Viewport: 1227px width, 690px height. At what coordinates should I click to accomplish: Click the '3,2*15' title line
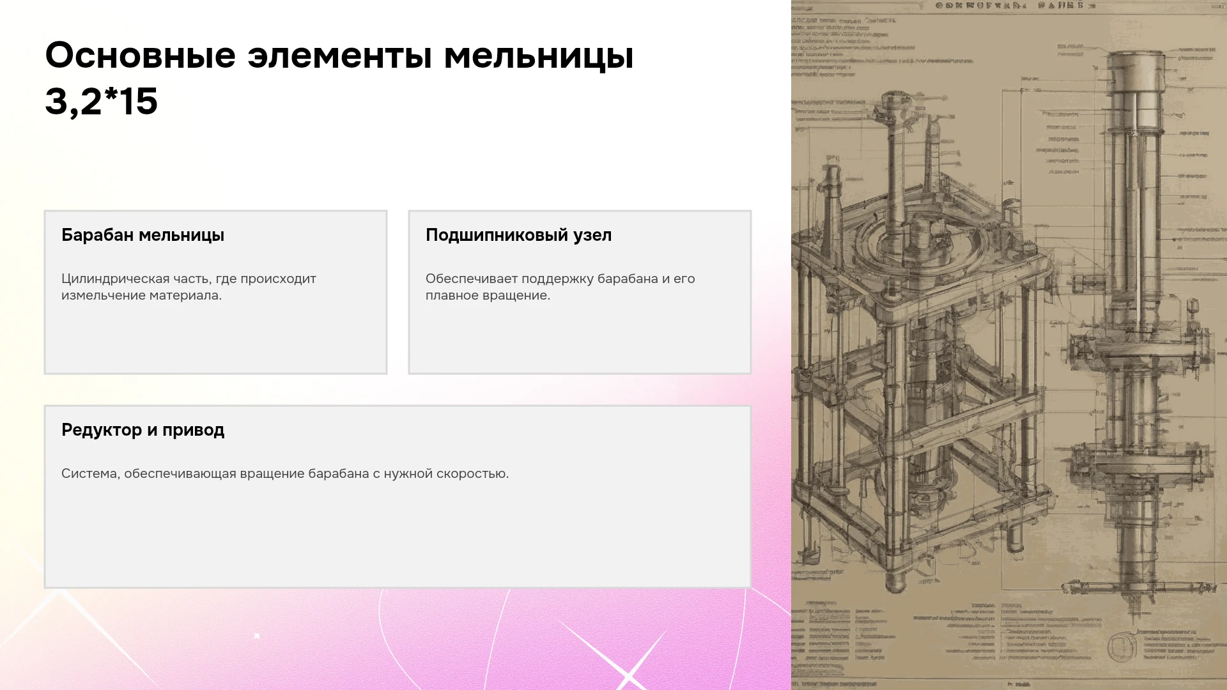tap(101, 102)
